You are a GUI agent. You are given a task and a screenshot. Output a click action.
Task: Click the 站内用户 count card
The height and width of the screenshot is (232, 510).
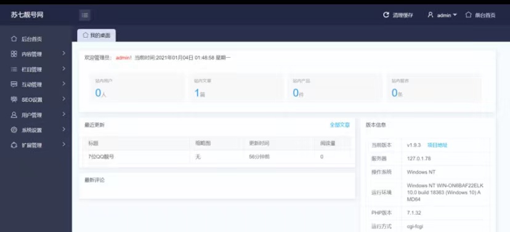(137, 89)
